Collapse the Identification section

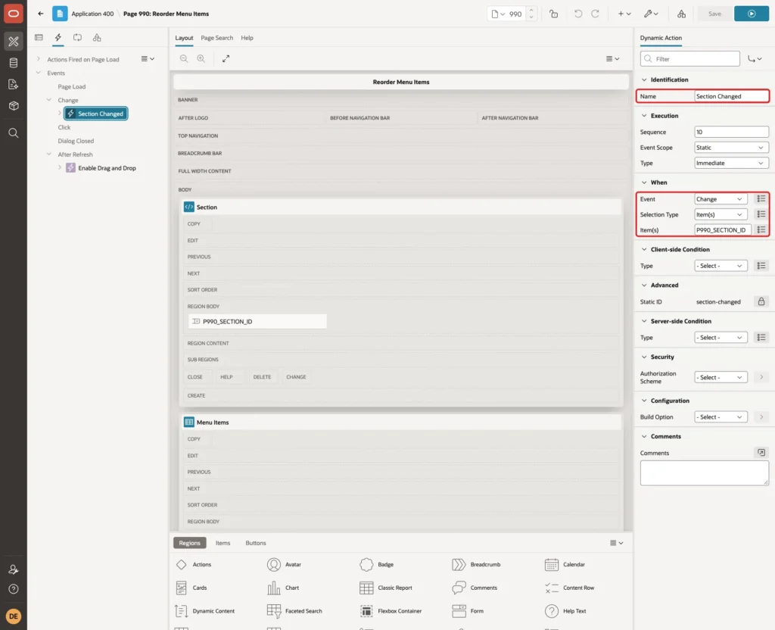644,80
